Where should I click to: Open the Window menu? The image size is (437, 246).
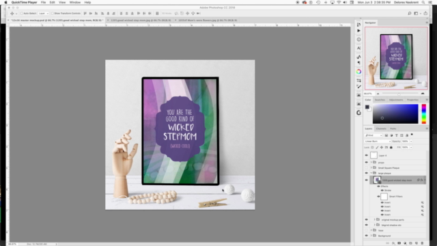pos(75,2)
